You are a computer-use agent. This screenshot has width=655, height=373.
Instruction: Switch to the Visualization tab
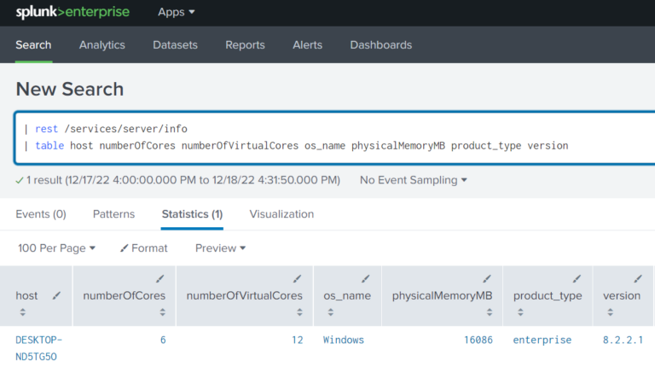(281, 214)
